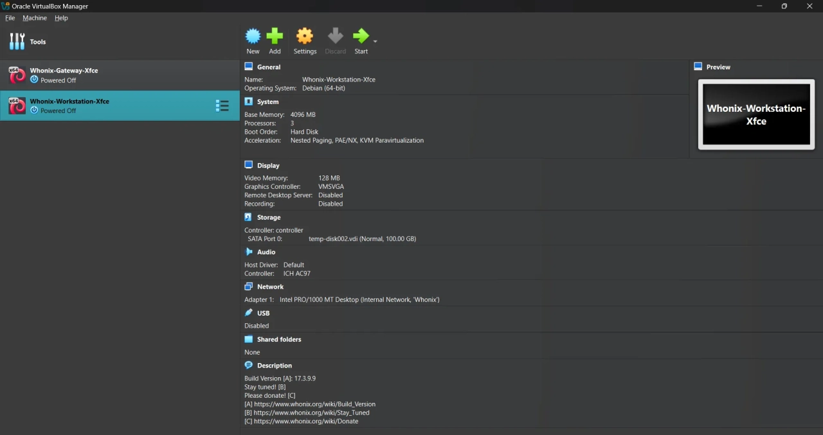Open the Display settings header link
The width and height of the screenshot is (823, 435).
(268, 165)
